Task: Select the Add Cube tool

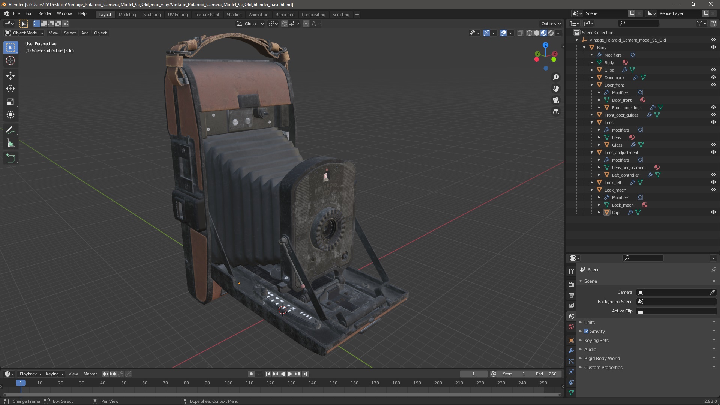Action: pyautogui.click(x=10, y=159)
